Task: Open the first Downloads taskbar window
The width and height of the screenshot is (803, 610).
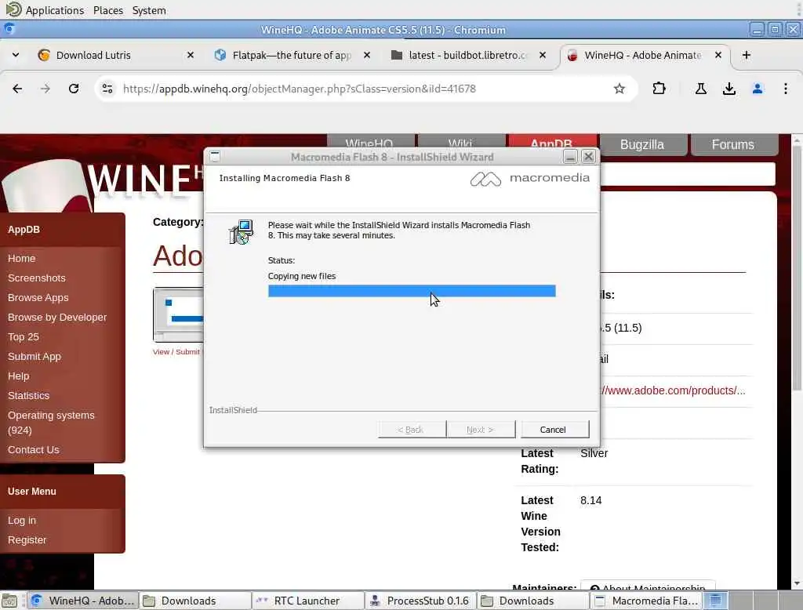Action: (x=195, y=601)
